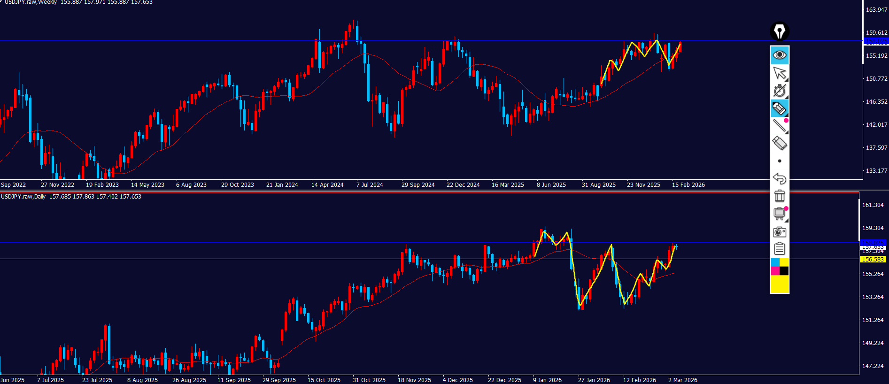Toggle annotation visibility with the eye icon
This screenshot has width=889, height=384.
pyautogui.click(x=779, y=55)
